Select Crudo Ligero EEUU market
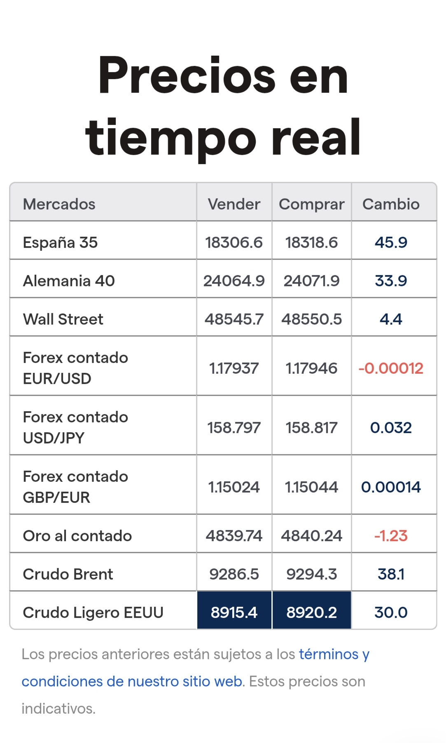Image resolution: width=446 pixels, height=743 pixels. [93, 613]
